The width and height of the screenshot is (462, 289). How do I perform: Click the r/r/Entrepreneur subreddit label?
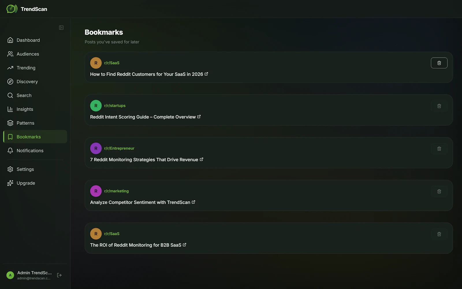119,148
